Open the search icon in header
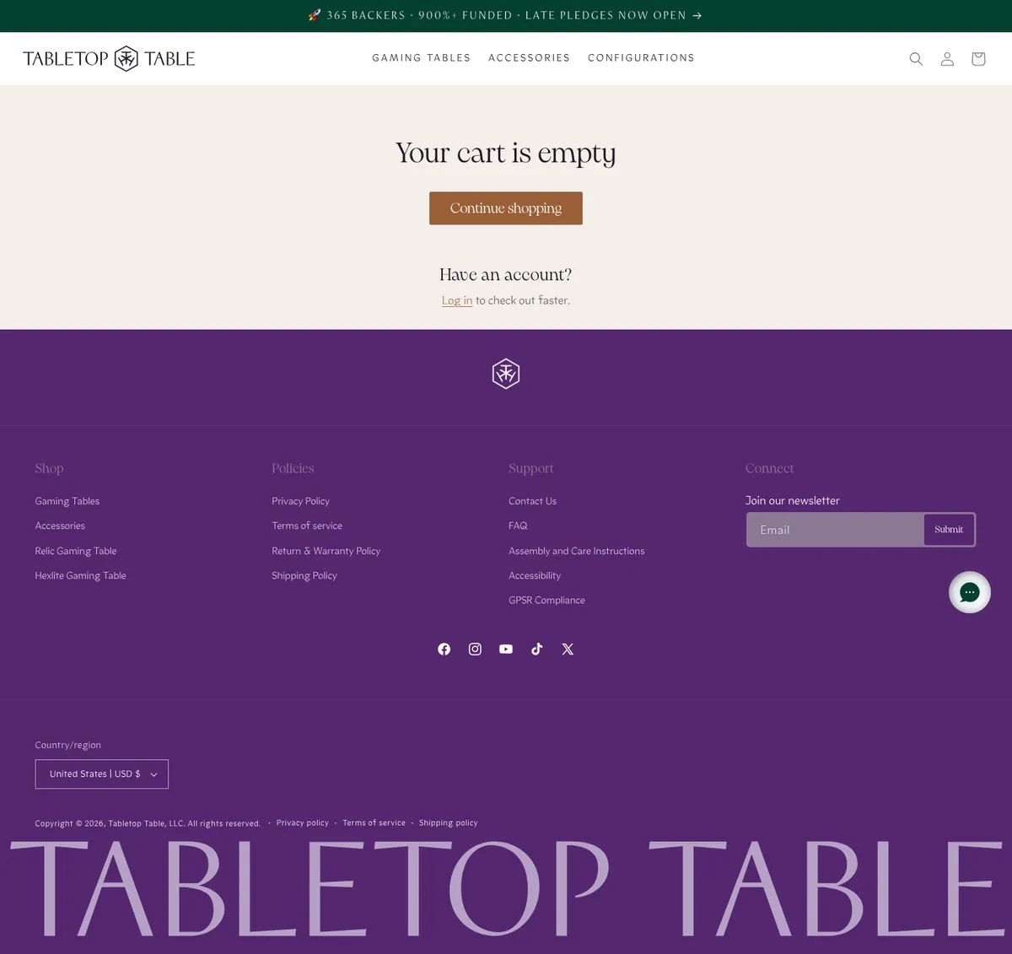This screenshot has width=1012, height=954. click(916, 59)
